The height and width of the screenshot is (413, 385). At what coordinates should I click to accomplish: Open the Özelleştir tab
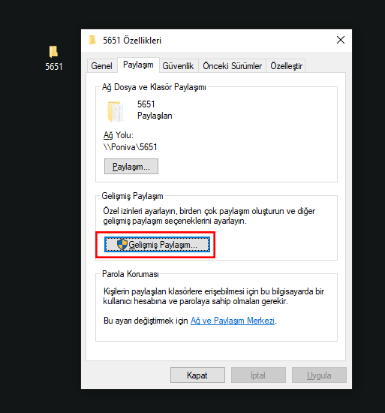pyautogui.click(x=287, y=66)
